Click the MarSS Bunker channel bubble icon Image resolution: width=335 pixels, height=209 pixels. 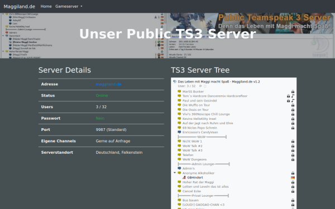(x=179, y=91)
